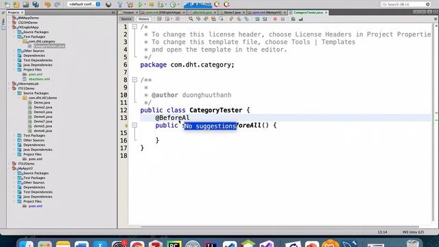Screen dimensions: 439x247
Task: Collapse the method fold at line 14
Action: [134, 125]
